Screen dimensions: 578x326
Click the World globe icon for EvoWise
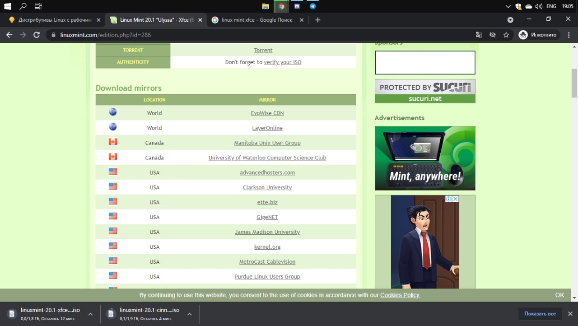coord(113,112)
